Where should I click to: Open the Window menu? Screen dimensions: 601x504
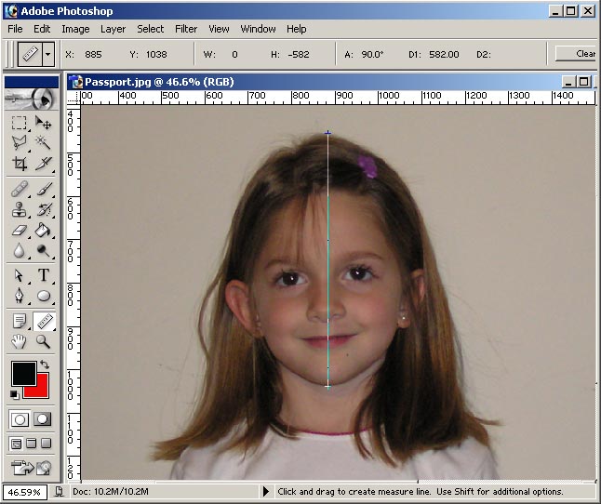click(258, 29)
